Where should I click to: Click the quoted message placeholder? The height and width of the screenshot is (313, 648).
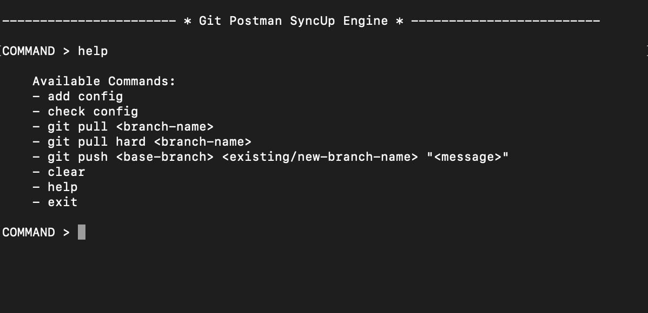coord(467,157)
